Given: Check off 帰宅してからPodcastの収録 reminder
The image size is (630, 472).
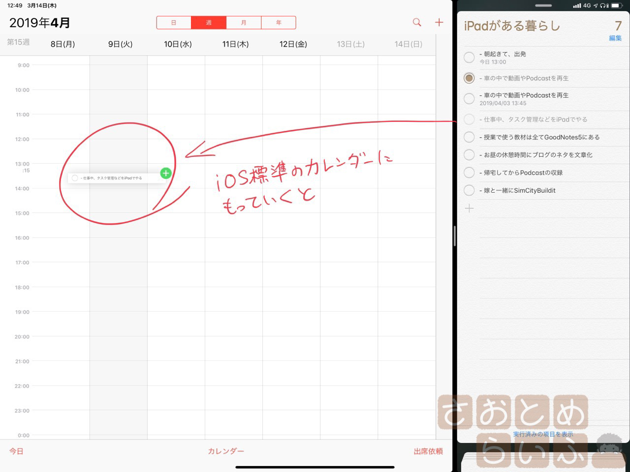Looking at the screenshot, I should coord(470,173).
